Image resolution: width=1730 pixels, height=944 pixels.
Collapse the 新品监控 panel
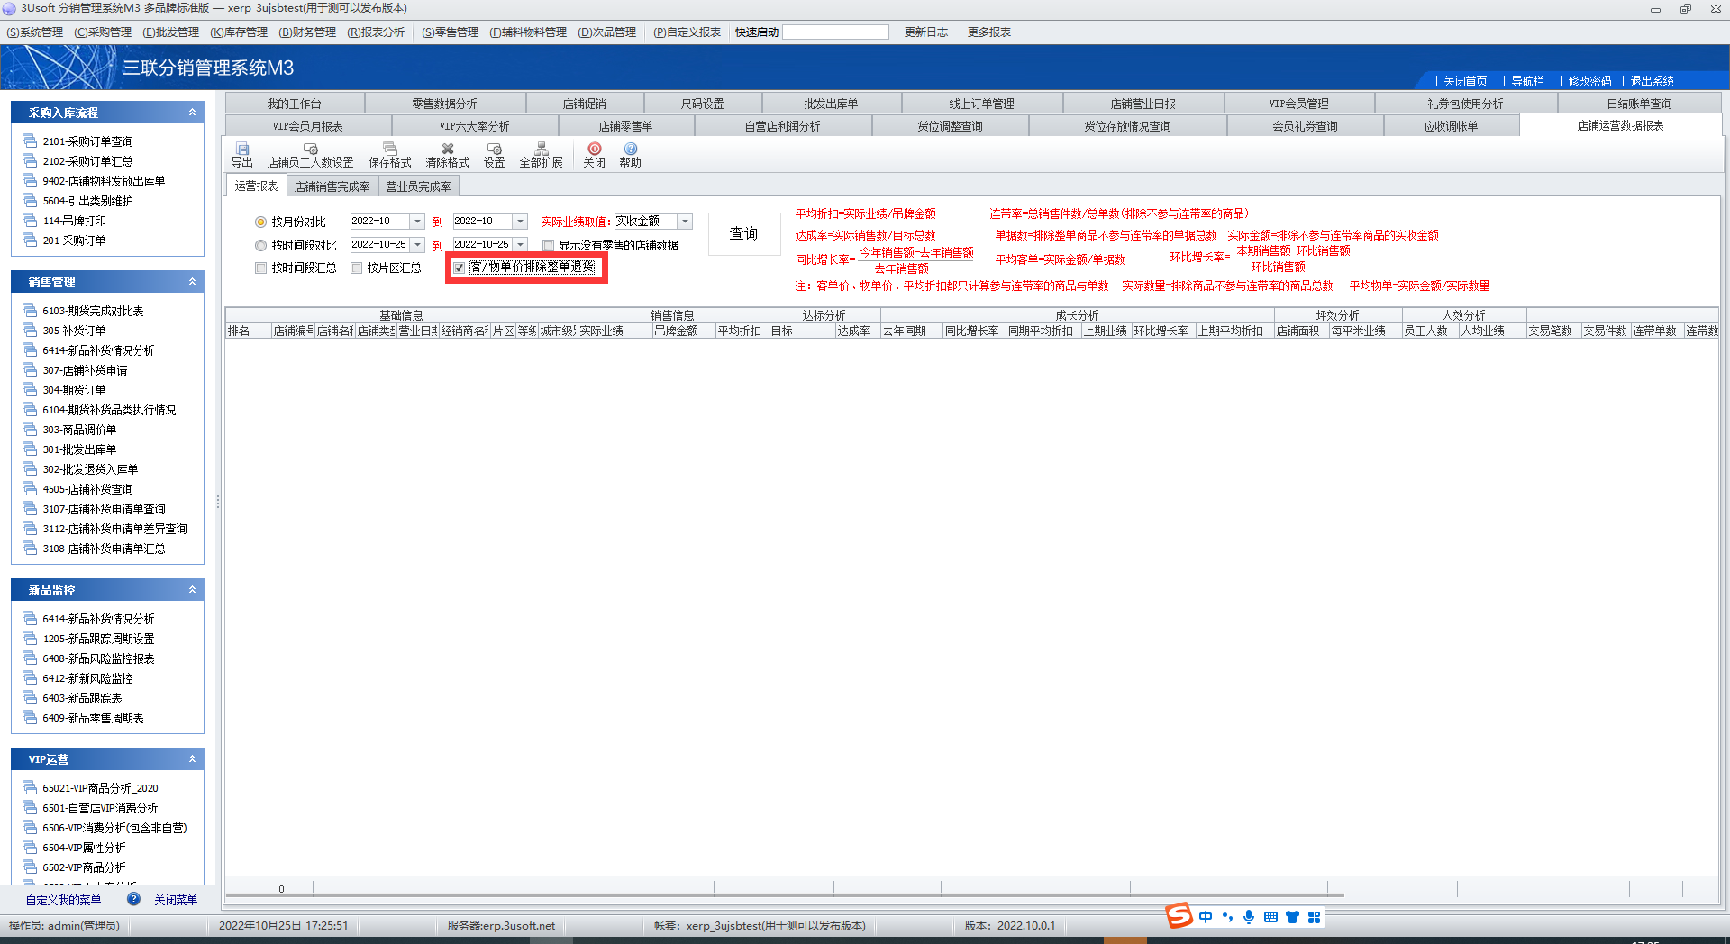tap(192, 590)
